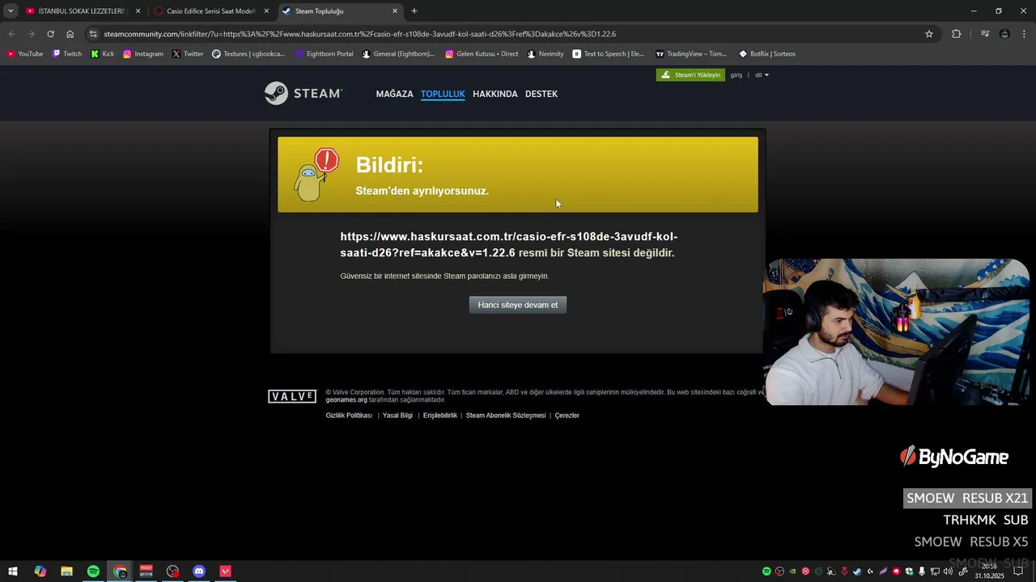Open the Copilot icon on the taskbar
This screenshot has width=1036, height=582.
coord(40,571)
